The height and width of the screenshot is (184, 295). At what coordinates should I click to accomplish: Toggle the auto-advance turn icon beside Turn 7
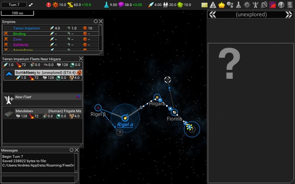click(31, 5)
